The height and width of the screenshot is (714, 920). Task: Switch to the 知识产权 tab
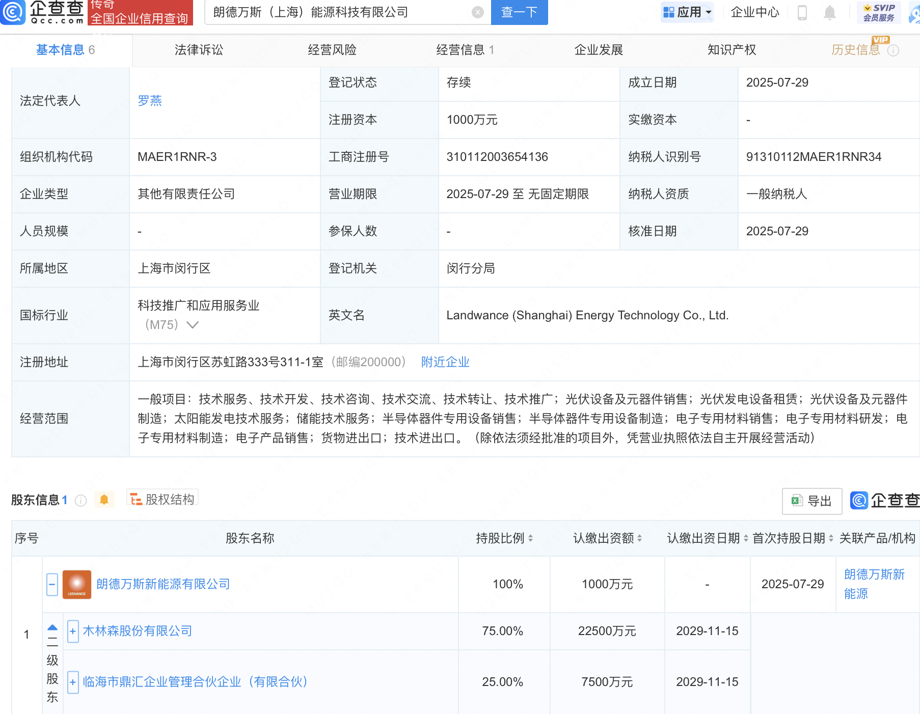732,50
